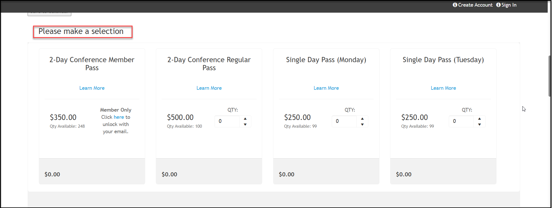
Task: Click the partially hidden button above the heading
Action: (x=49, y=14)
